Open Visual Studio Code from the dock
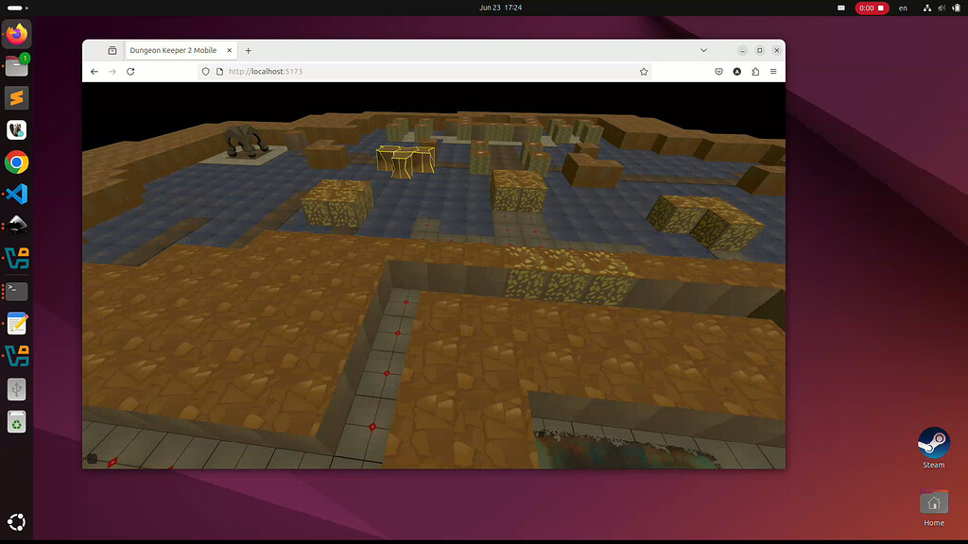The image size is (968, 544). click(x=16, y=195)
